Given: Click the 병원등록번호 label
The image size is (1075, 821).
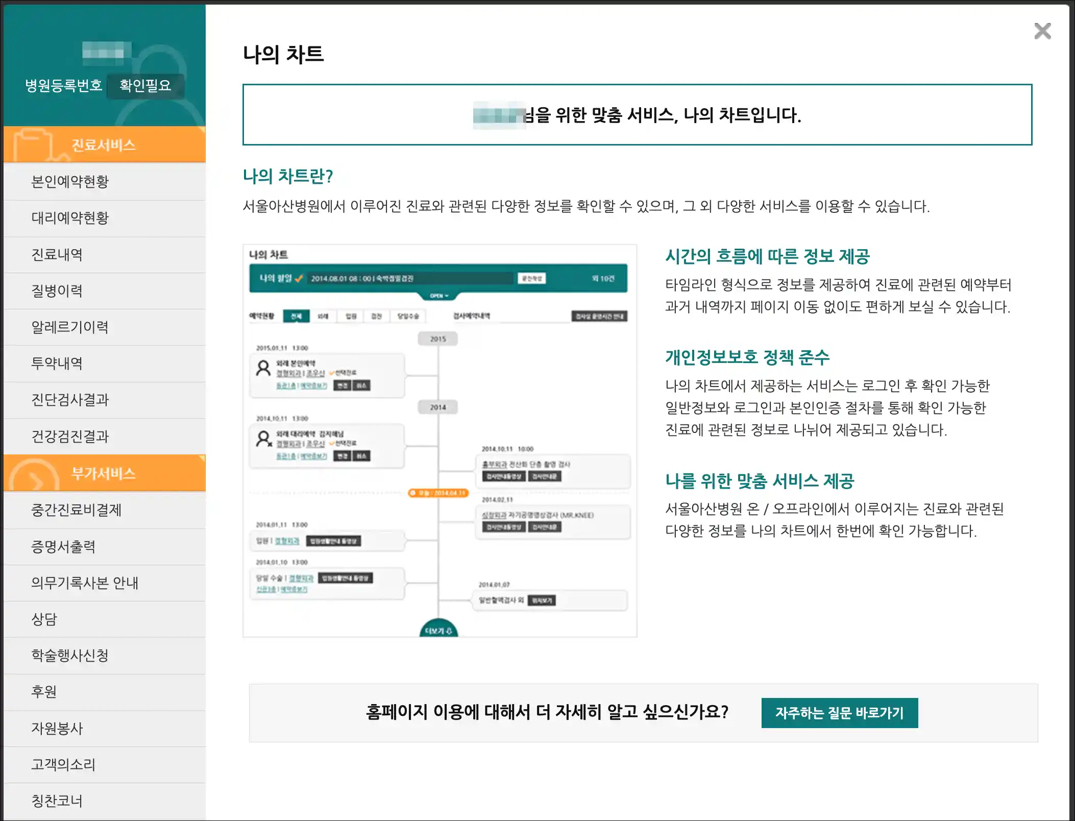Looking at the screenshot, I should [64, 85].
